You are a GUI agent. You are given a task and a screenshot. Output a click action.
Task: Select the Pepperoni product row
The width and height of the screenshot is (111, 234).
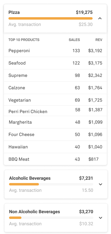click(x=55, y=51)
